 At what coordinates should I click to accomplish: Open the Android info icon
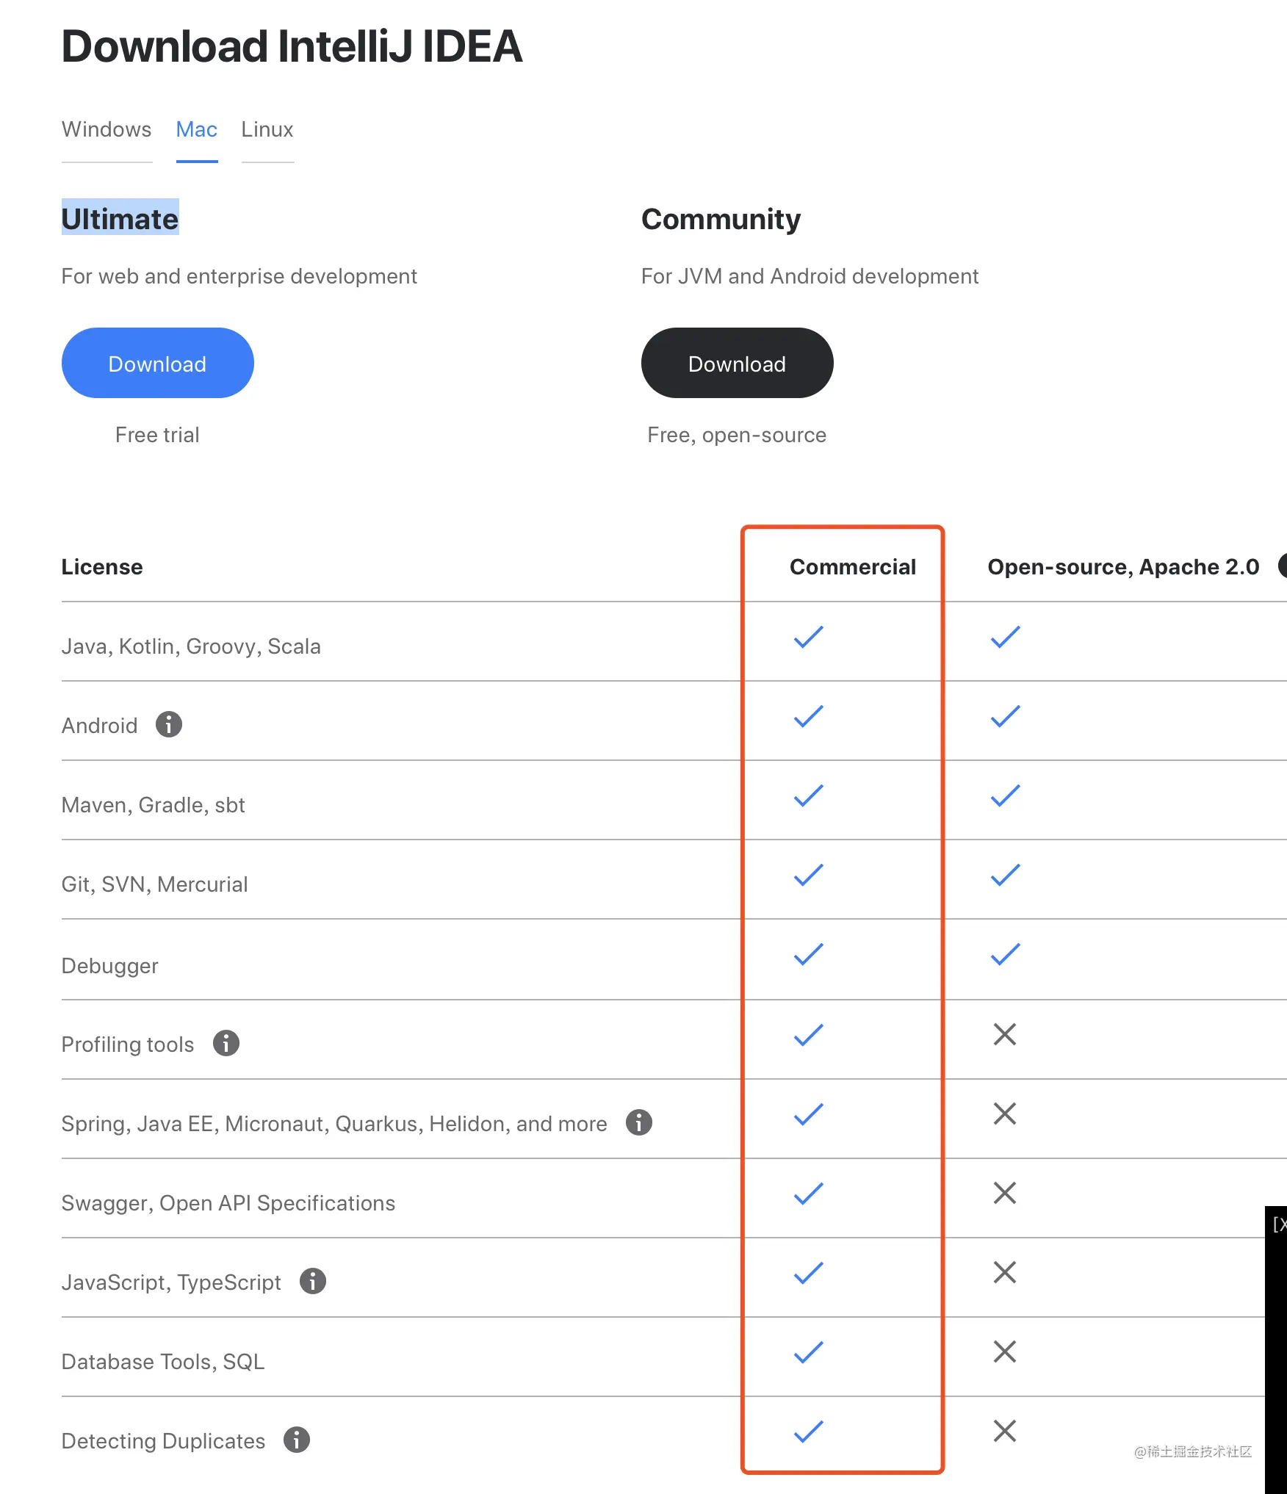pyautogui.click(x=169, y=724)
